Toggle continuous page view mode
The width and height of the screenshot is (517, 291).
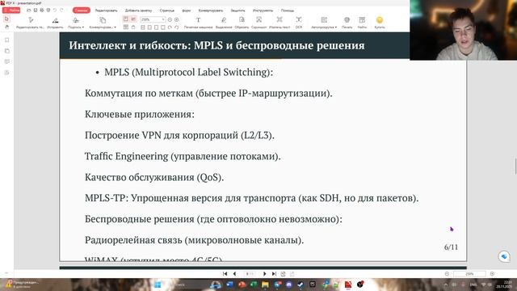coord(133,19)
